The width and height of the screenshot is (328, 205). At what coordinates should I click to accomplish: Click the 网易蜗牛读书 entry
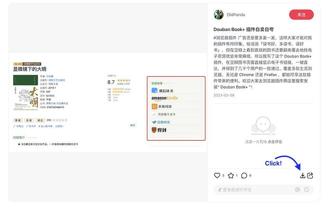coord(164,114)
